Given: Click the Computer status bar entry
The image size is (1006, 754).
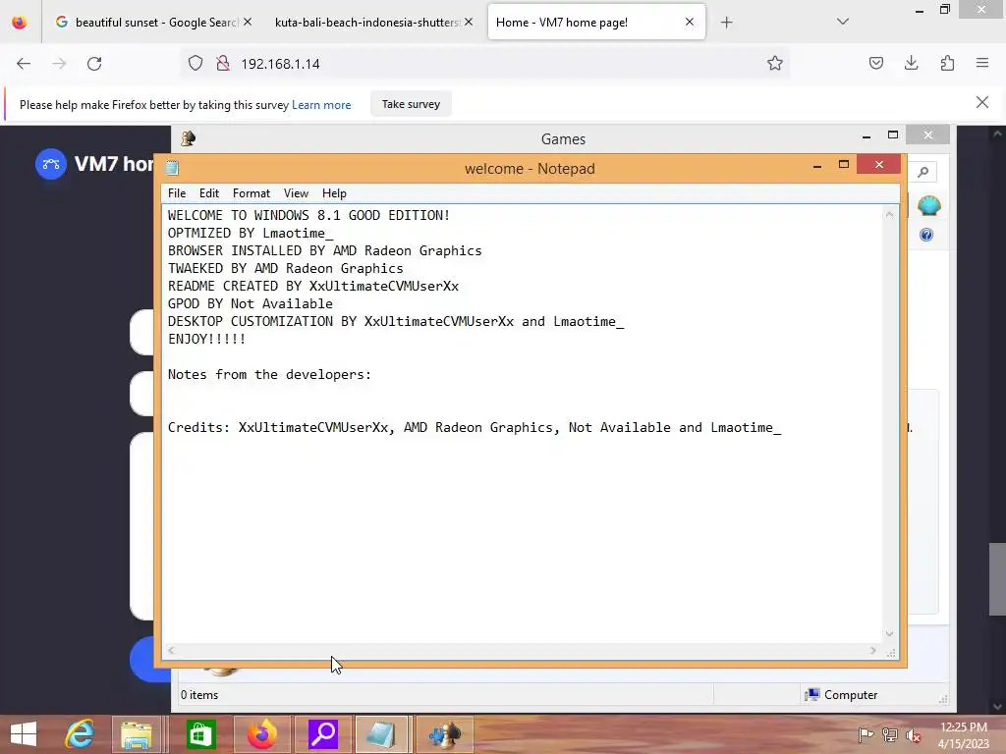Looking at the screenshot, I should tap(841, 694).
